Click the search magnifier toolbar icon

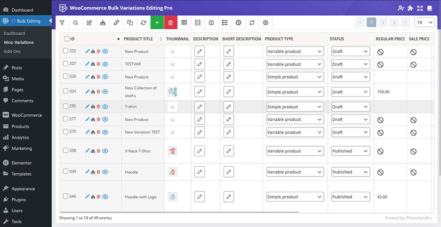(x=75, y=23)
